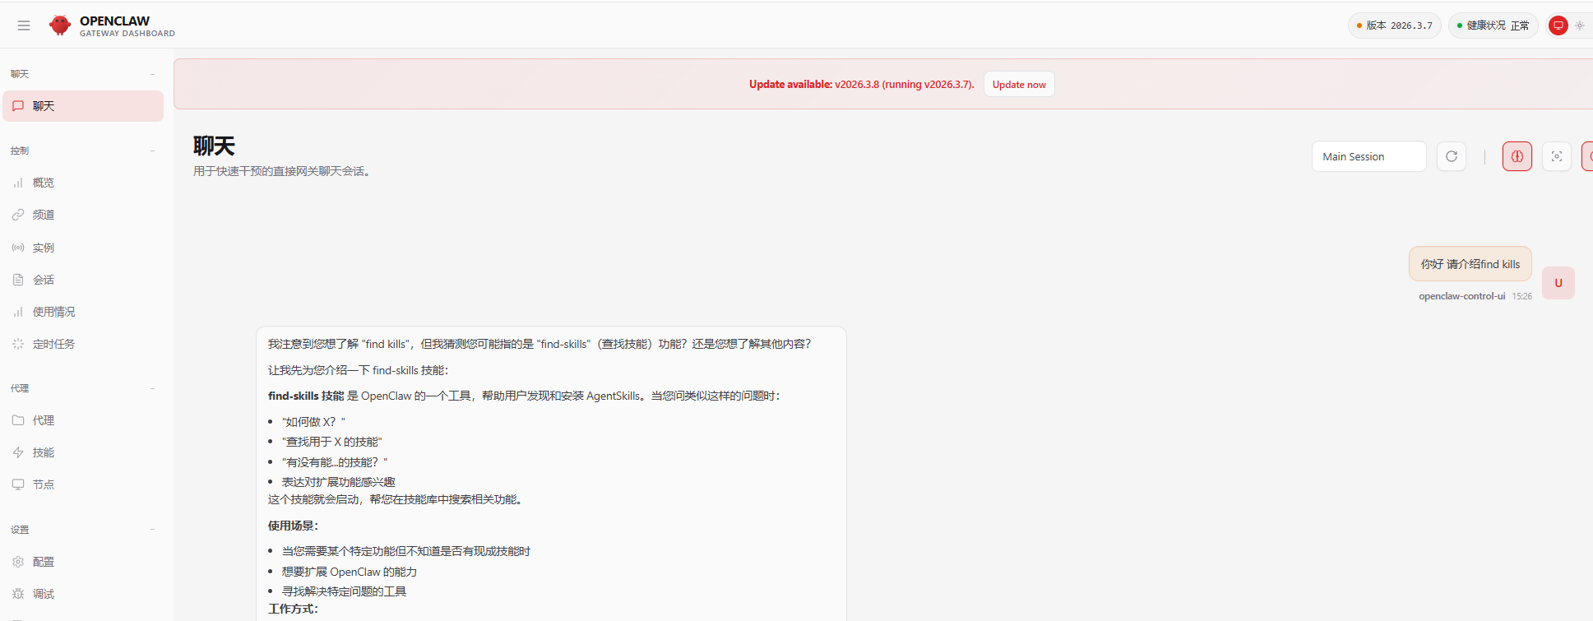Image resolution: width=1593 pixels, height=621 pixels.
Task: Click bullet "如何做 X?"
Action: point(313,422)
